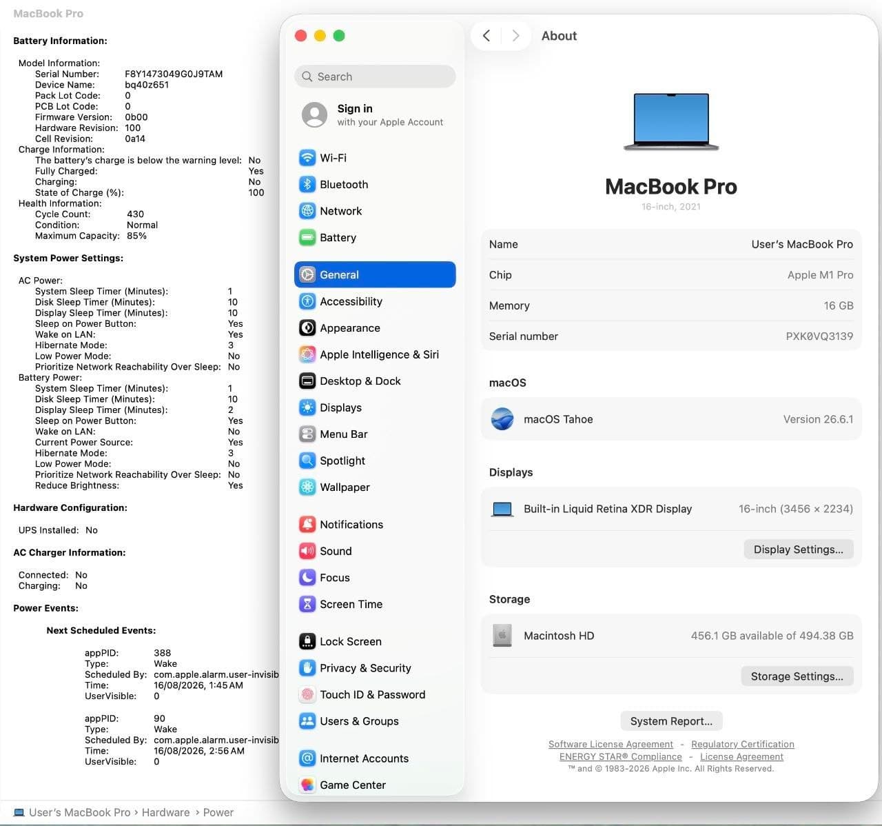
Task: Click Next Scheduled Events label in report
Action: point(101,630)
